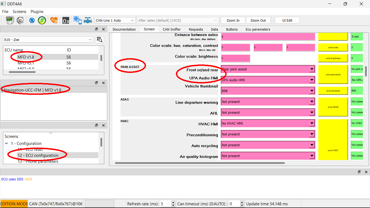
Task: Click the orange heart monitoring icon
Action: [x=54, y=20]
